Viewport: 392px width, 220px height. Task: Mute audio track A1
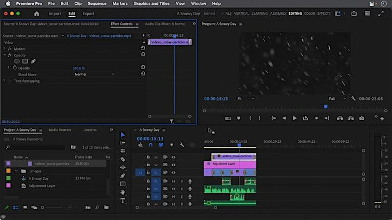click(x=173, y=181)
